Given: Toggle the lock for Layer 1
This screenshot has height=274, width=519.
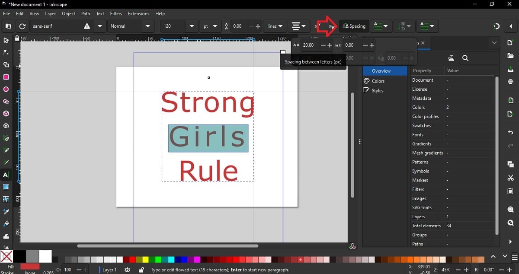Looking at the screenshot, I should pyautogui.click(x=141, y=270).
